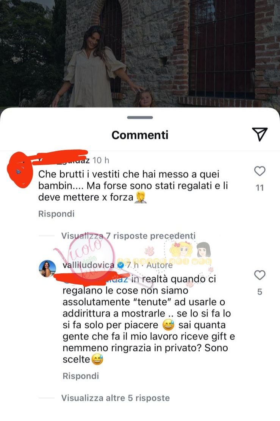Image resolution: width=280 pixels, height=421 pixels.
Task: Expand 'Visualizza altre 5 risposte'
Action: point(116,398)
